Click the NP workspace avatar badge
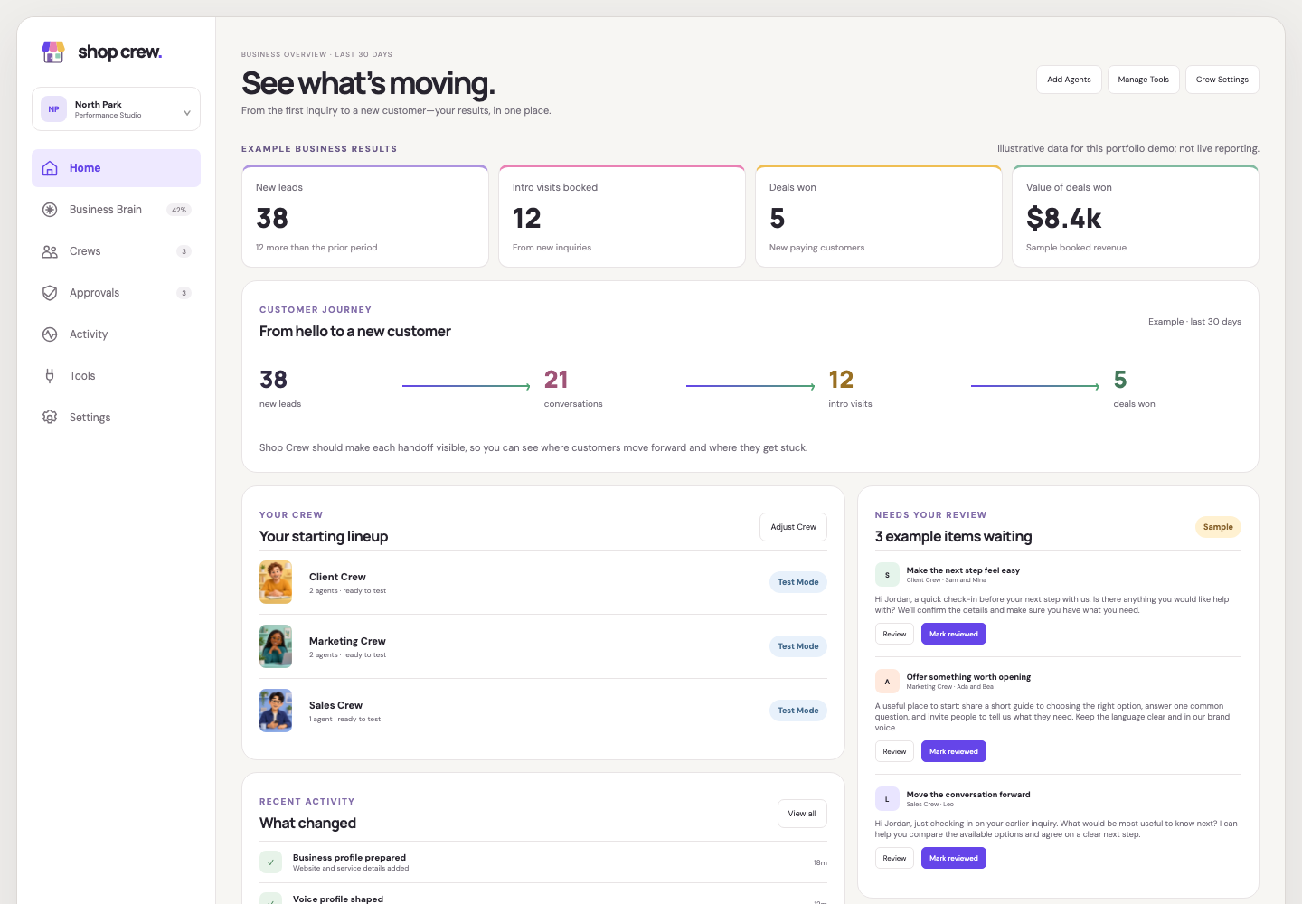This screenshot has height=904, width=1302. [54, 109]
